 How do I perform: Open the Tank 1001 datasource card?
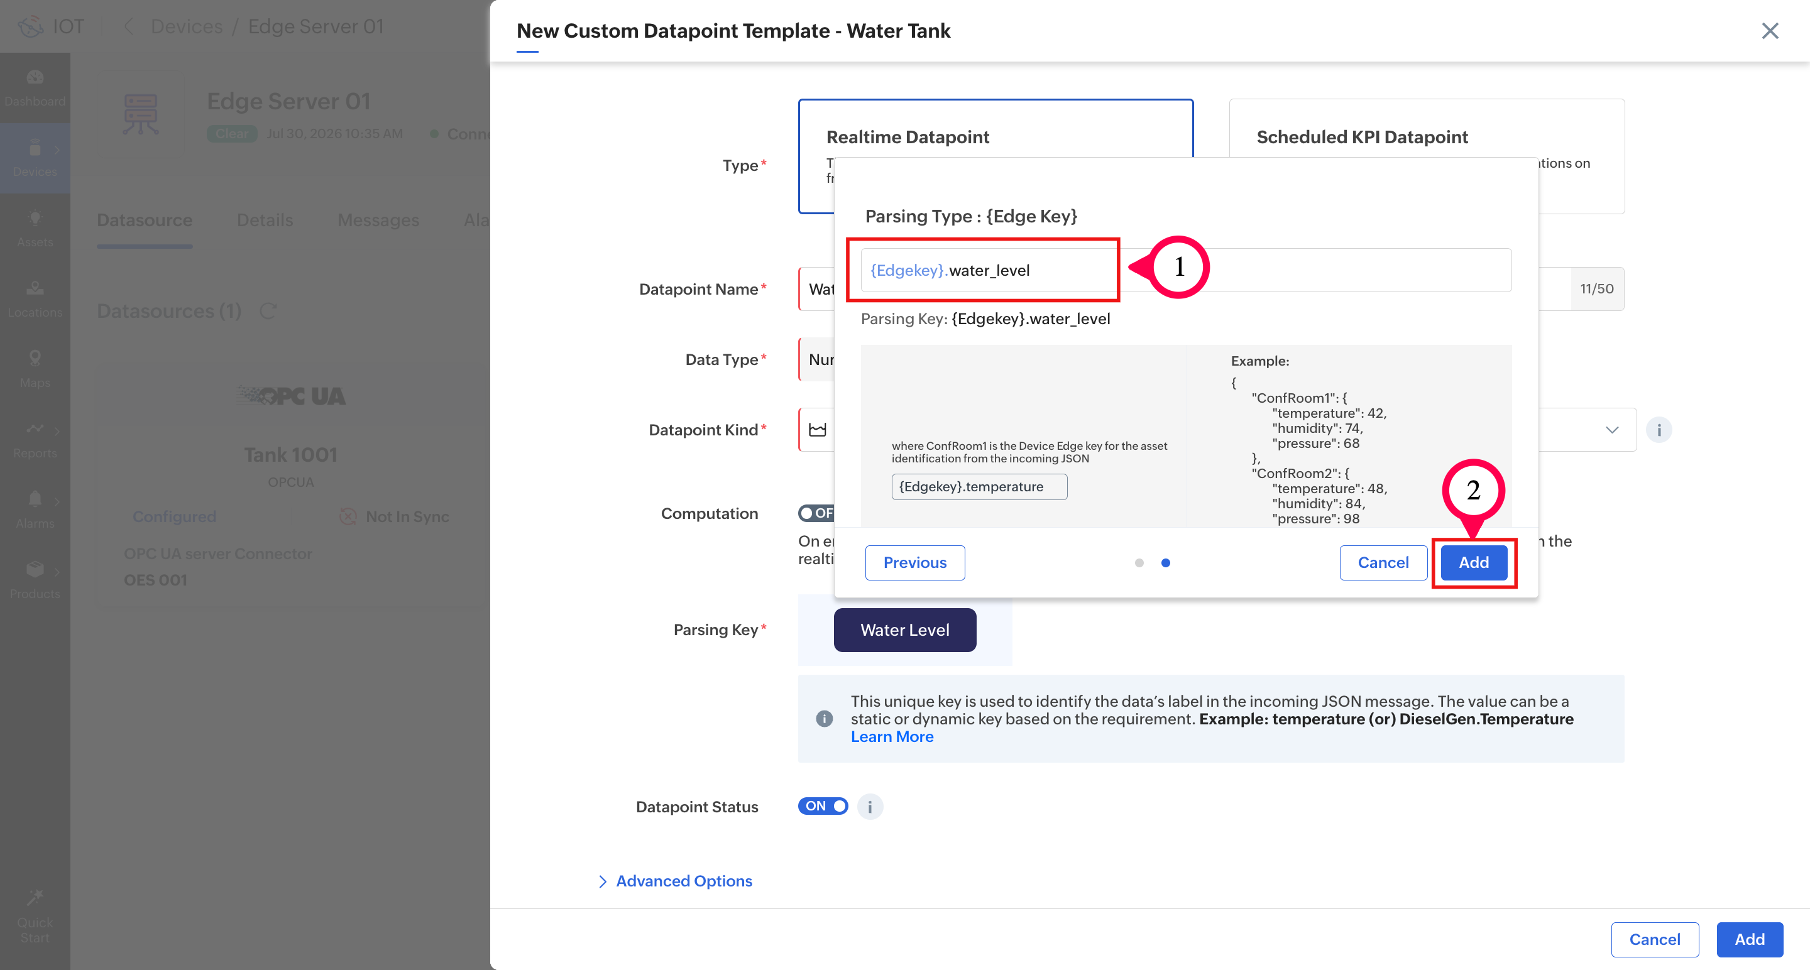291,484
